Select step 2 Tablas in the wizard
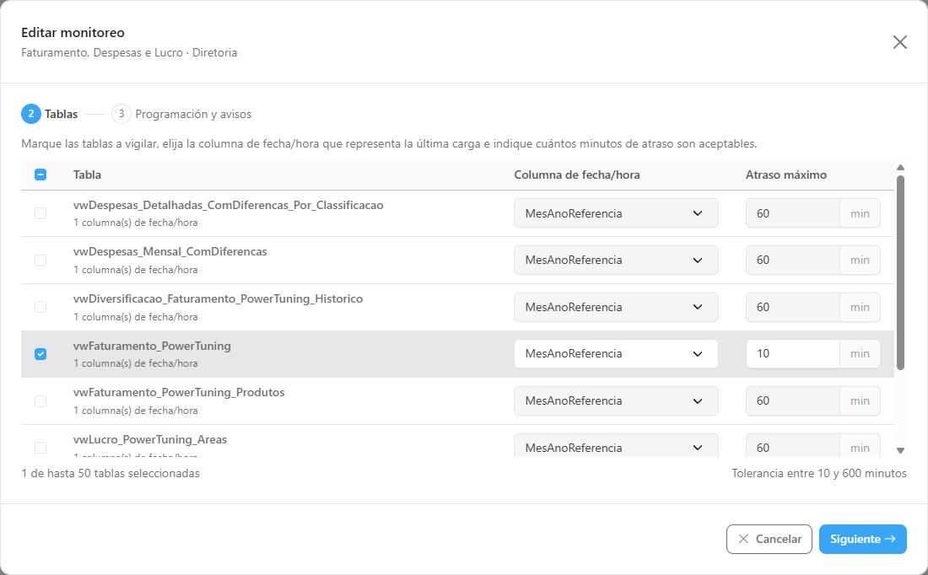This screenshot has height=575, width=928. tap(50, 114)
